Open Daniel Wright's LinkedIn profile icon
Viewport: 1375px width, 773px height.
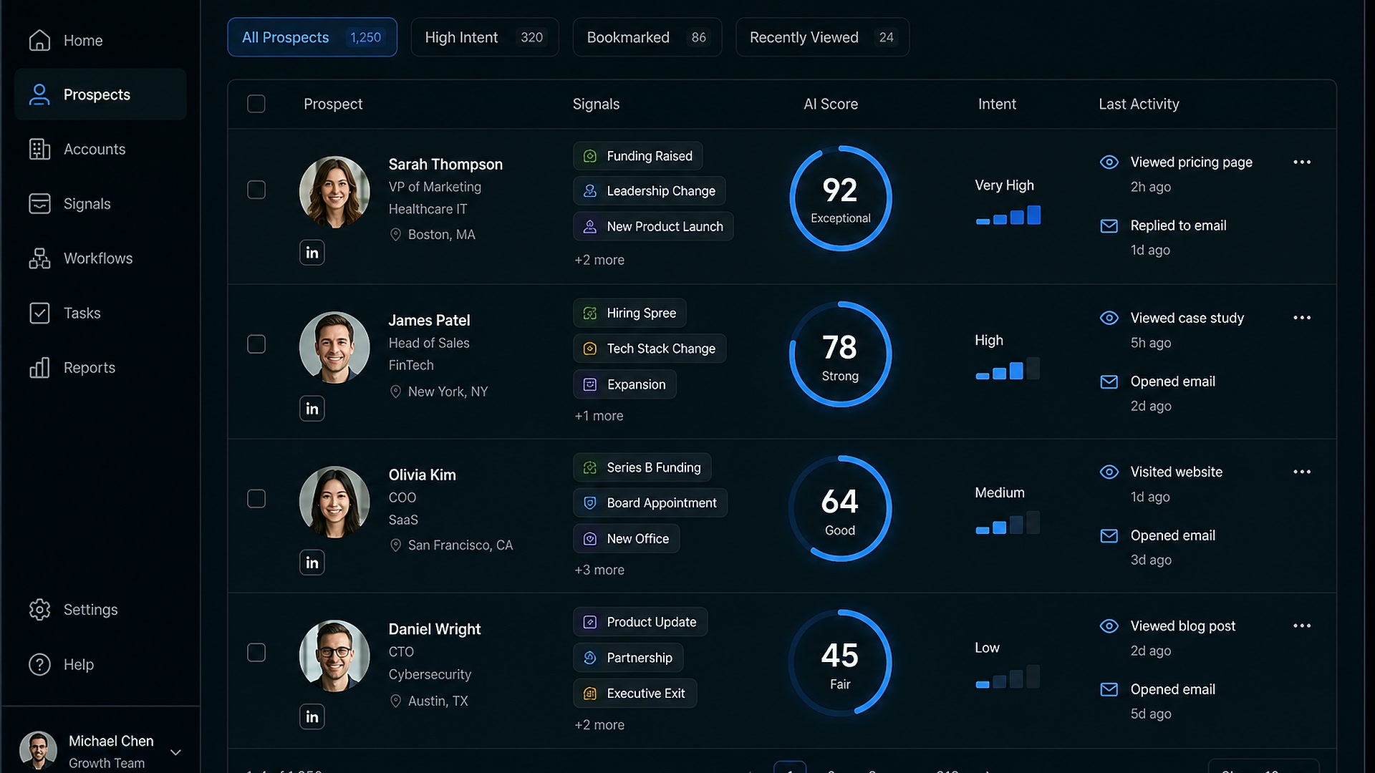click(x=312, y=716)
